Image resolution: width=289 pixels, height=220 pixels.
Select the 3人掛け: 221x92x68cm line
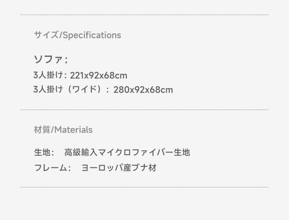(x=80, y=76)
